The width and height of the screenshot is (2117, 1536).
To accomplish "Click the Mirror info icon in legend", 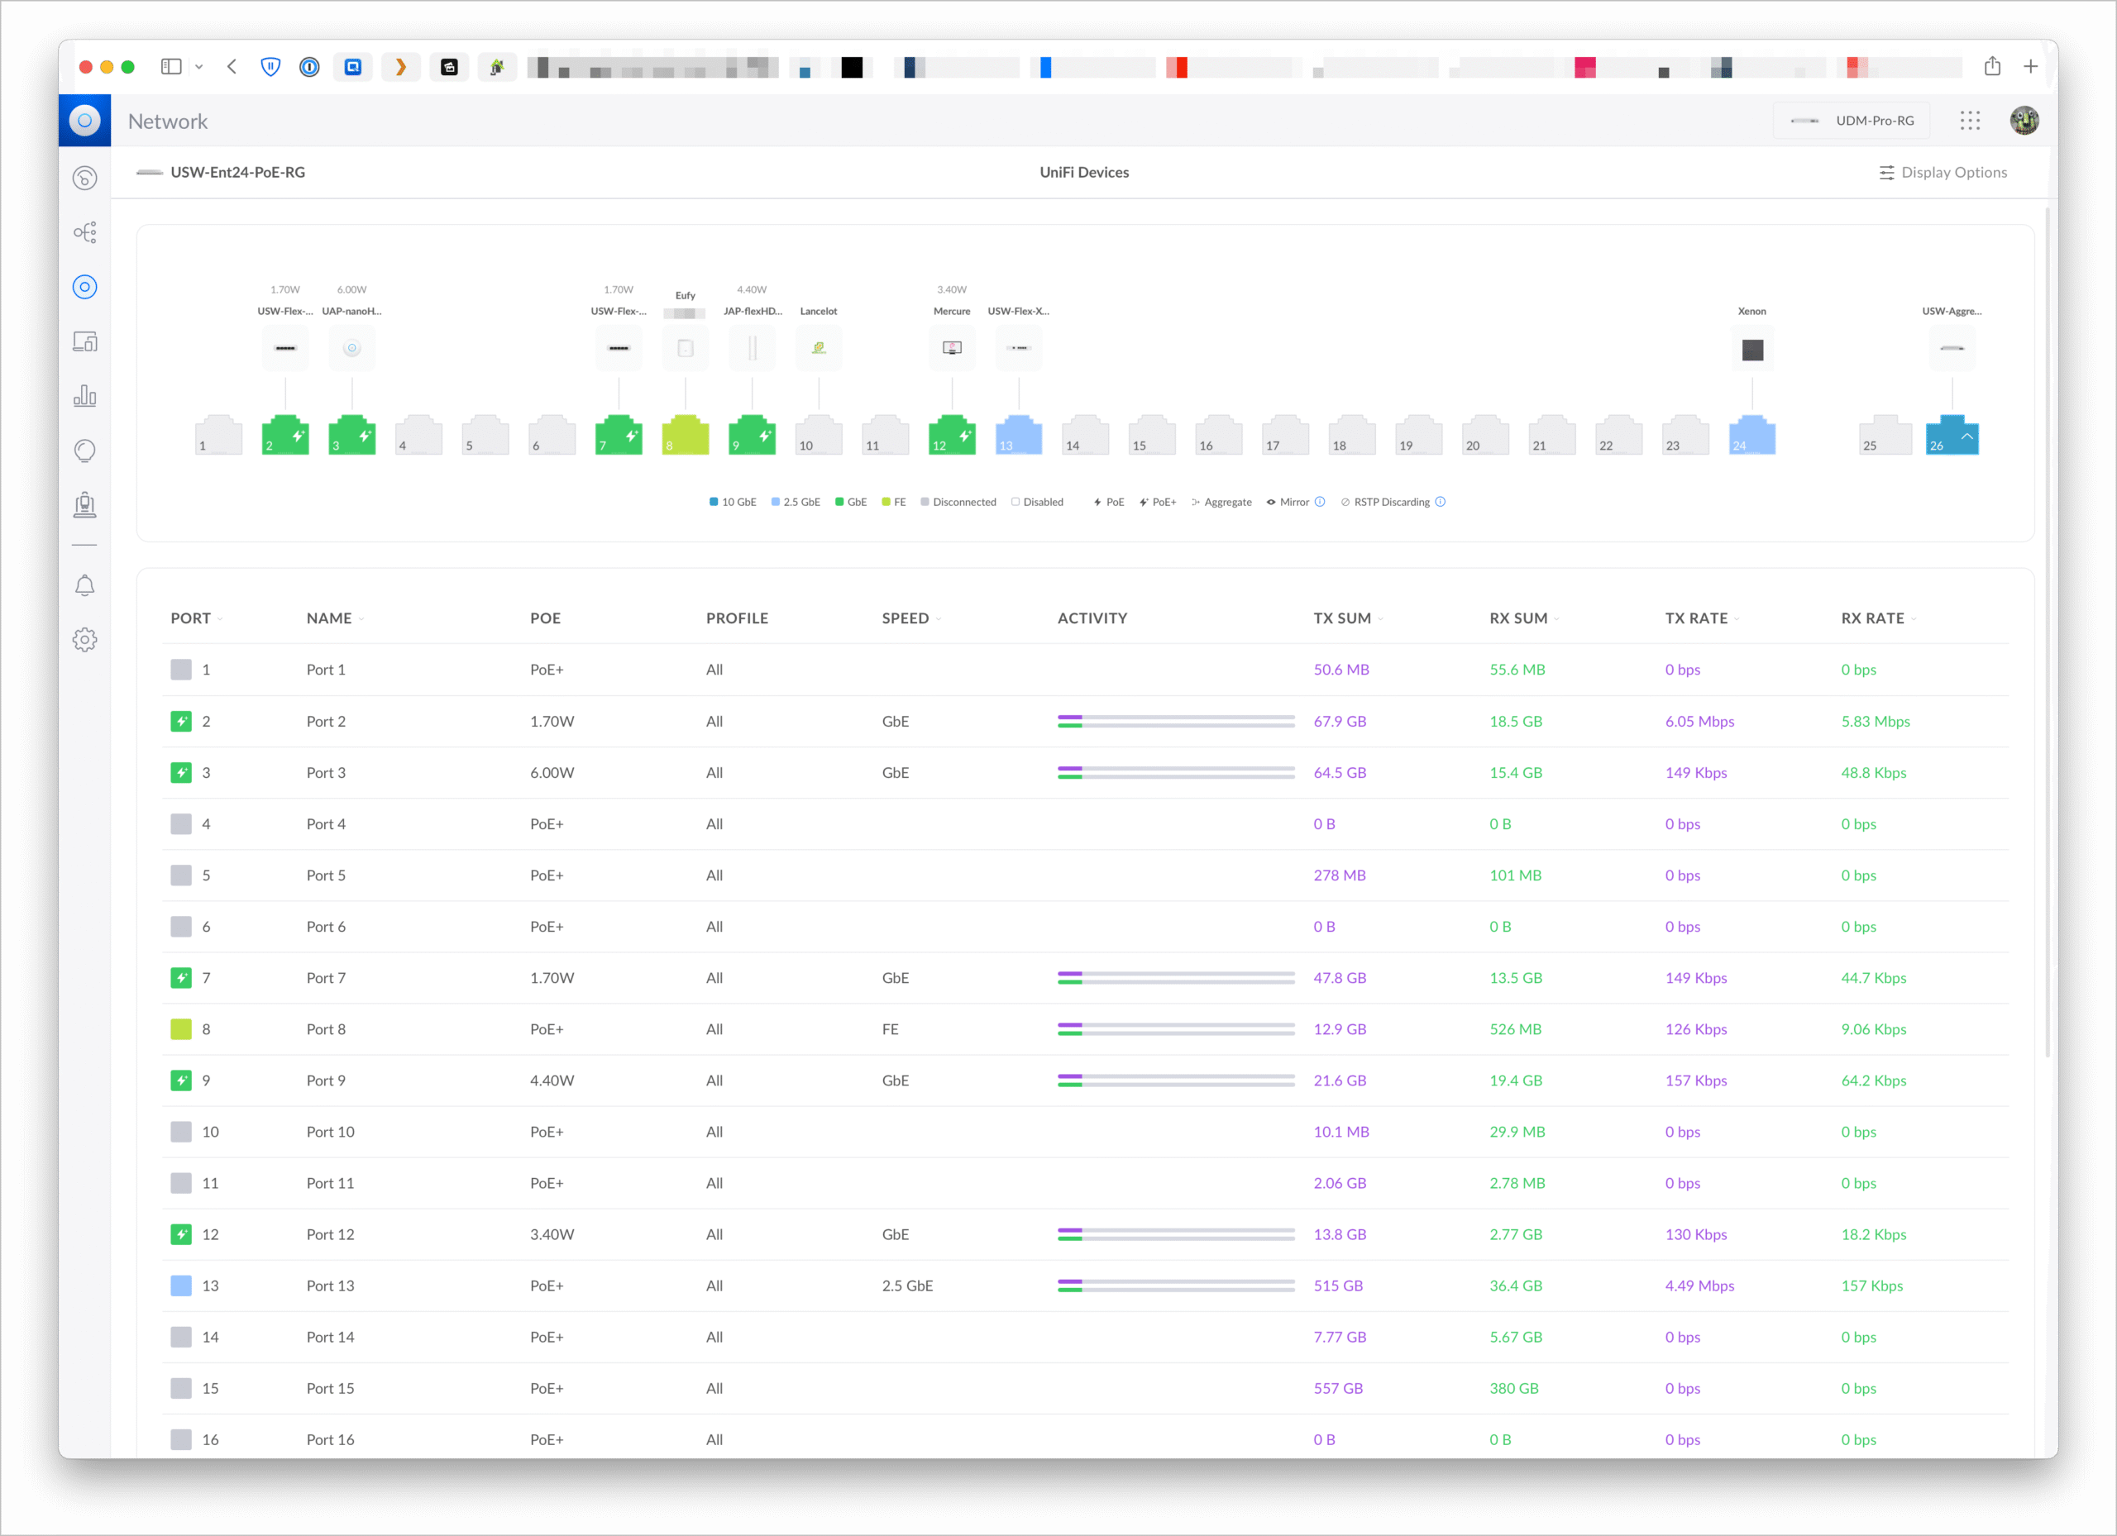I will pos(1320,502).
